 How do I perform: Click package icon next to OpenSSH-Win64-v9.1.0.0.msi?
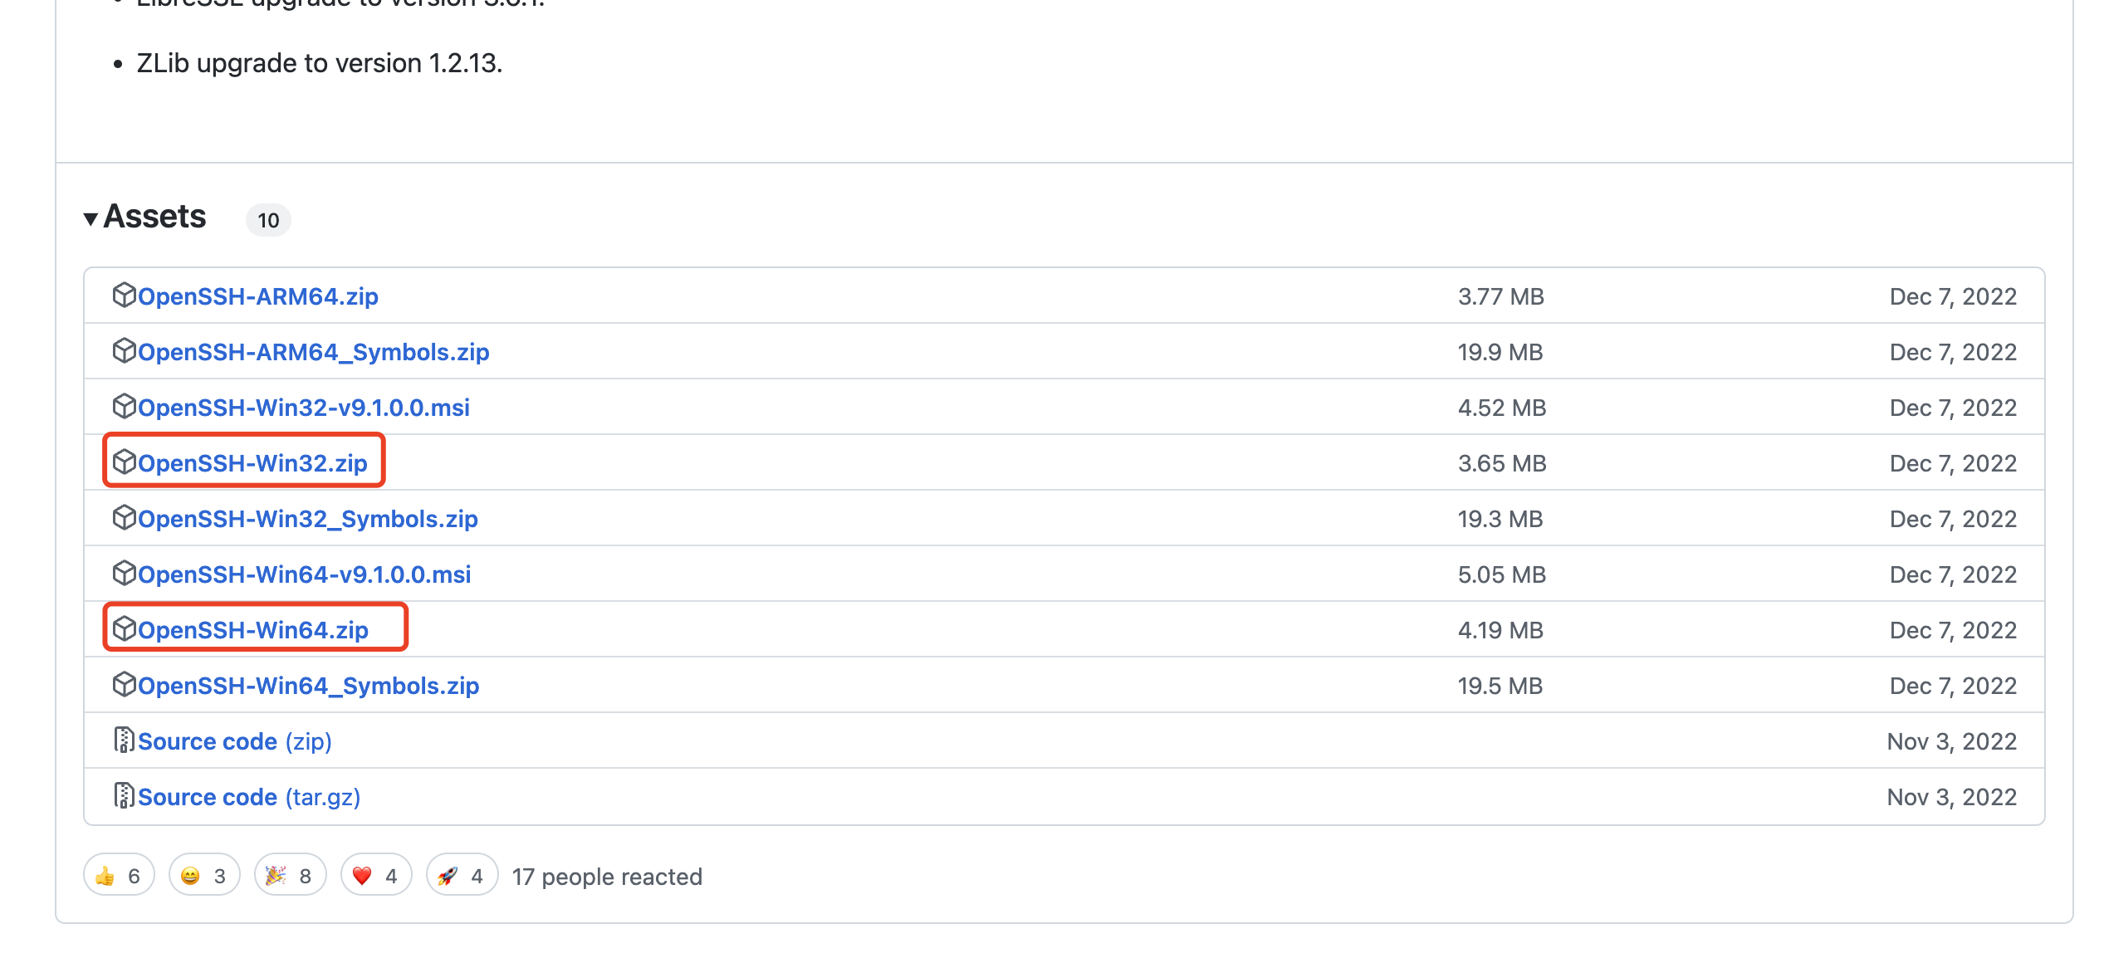(x=124, y=574)
